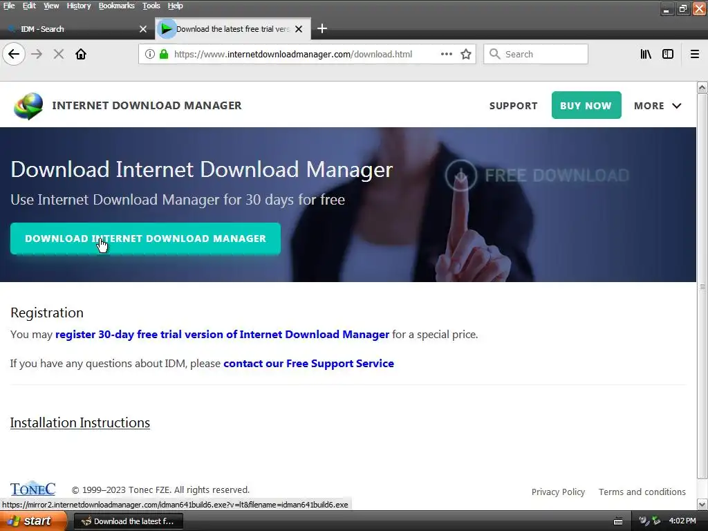Open the Bookmarks menu
708x531 pixels.
pyautogui.click(x=116, y=6)
